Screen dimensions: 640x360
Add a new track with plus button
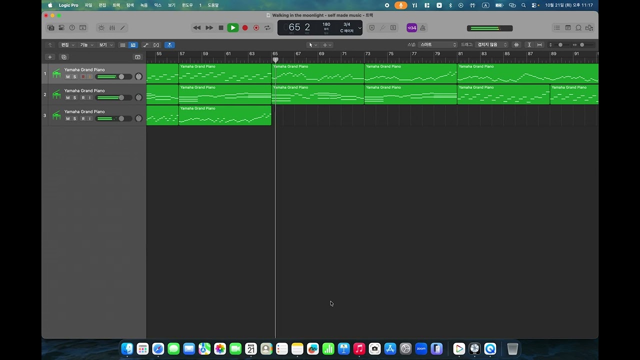49,57
